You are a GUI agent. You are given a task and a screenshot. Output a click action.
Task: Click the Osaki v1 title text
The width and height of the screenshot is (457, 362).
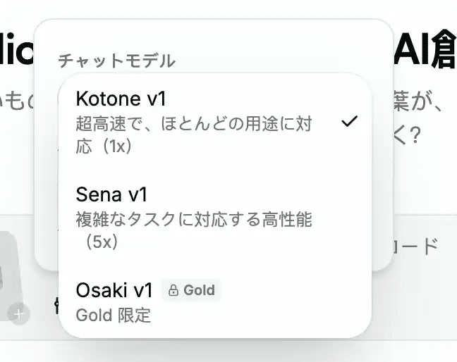coord(114,290)
